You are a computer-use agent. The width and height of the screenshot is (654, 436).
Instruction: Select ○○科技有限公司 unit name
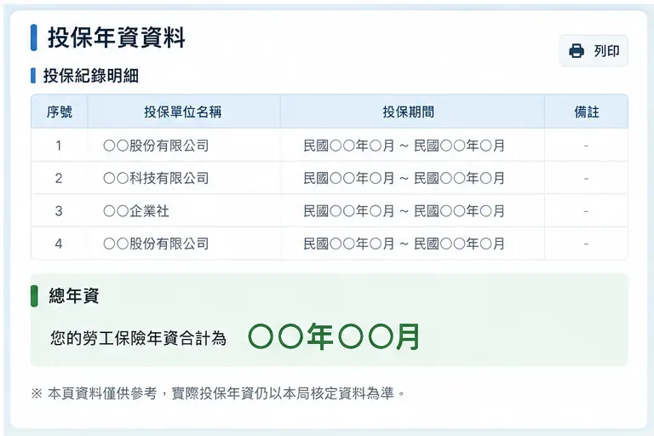[x=156, y=178]
